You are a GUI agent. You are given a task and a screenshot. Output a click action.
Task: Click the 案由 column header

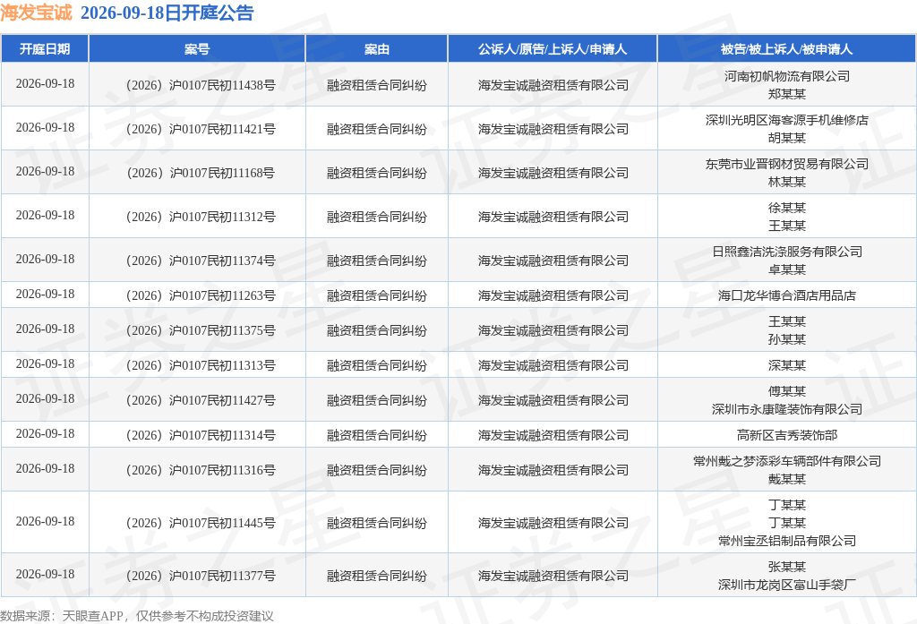[377, 49]
